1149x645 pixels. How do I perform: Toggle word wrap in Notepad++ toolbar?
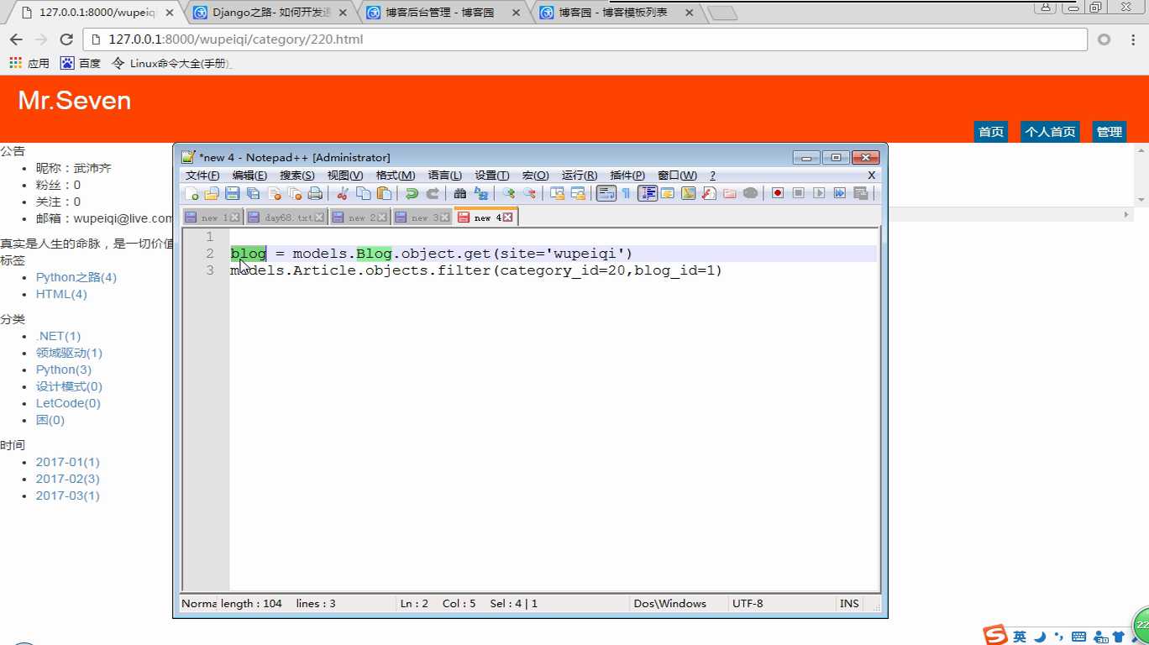click(606, 193)
